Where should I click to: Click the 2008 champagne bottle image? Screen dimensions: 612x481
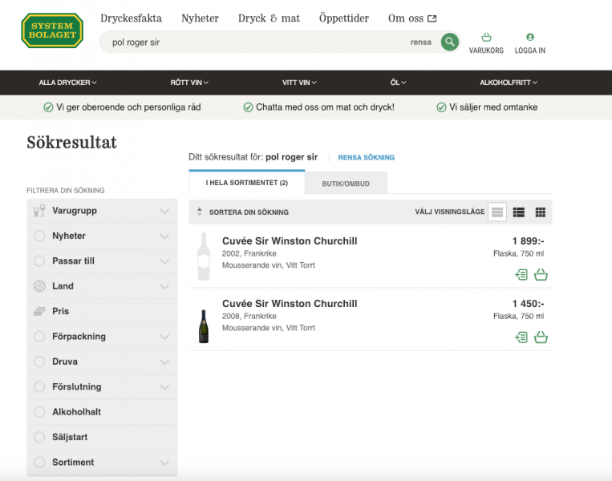pyautogui.click(x=204, y=326)
